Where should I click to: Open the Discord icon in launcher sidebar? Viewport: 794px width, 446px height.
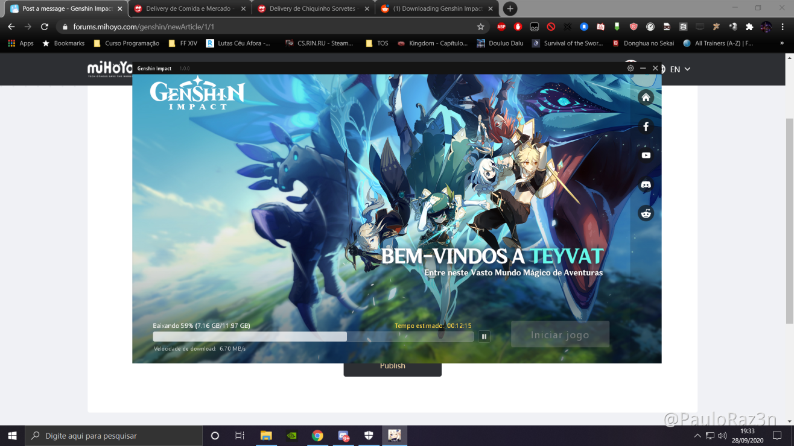coord(646,184)
